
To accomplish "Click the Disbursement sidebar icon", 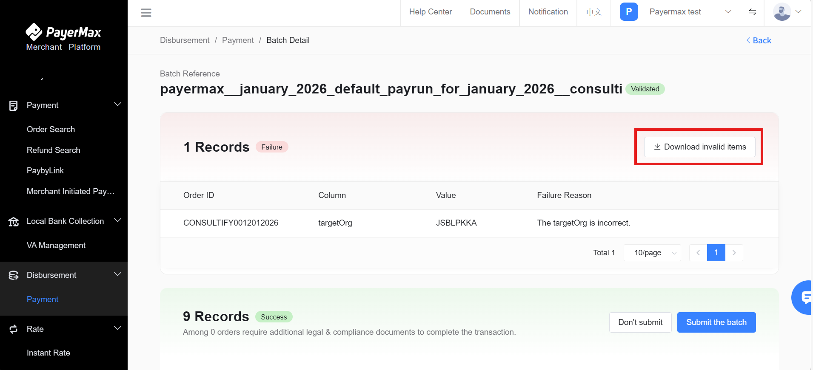I will point(14,275).
